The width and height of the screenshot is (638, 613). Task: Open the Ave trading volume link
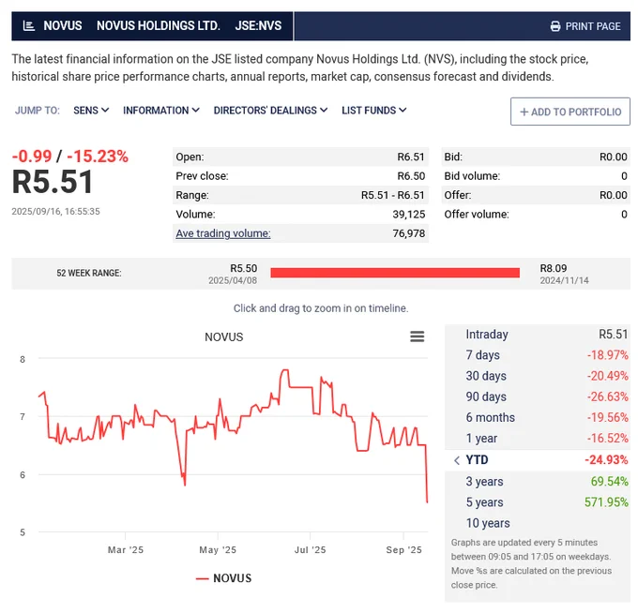tap(223, 233)
